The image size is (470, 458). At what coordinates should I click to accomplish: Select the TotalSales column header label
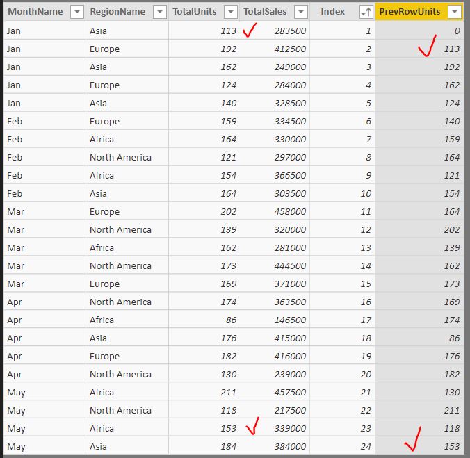(265, 12)
